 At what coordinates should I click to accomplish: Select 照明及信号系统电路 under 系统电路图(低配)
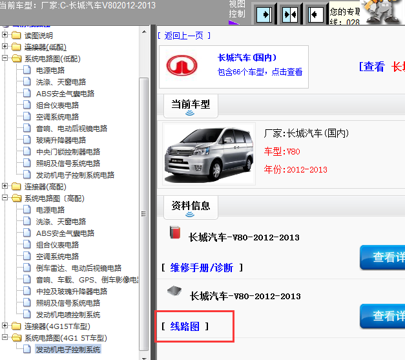coord(68,164)
